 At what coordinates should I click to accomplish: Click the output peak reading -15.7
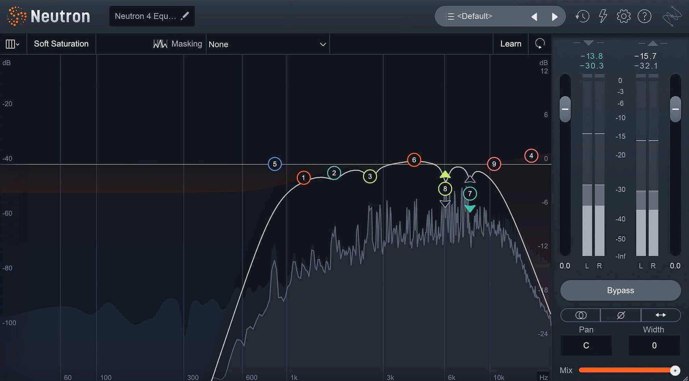point(646,56)
